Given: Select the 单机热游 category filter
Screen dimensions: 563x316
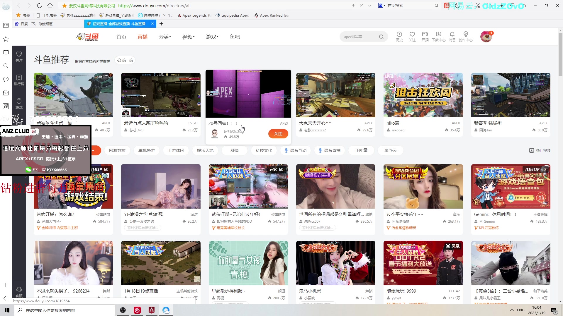Looking at the screenshot, I should tap(147, 150).
